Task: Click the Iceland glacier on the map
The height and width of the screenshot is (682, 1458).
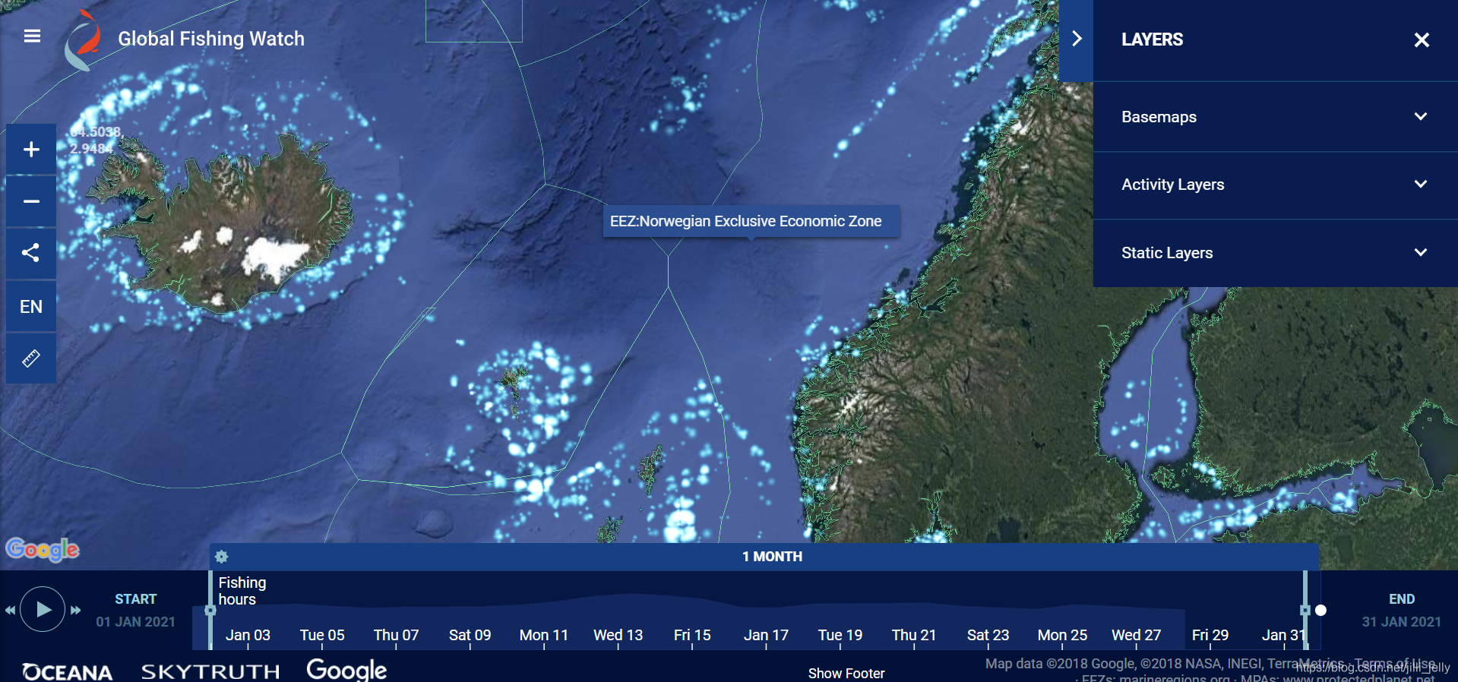Action: coord(274,257)
